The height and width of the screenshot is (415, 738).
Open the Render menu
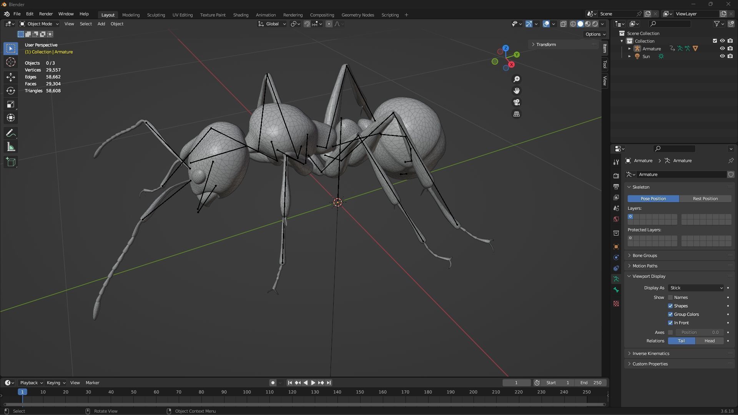coord(46,14)
